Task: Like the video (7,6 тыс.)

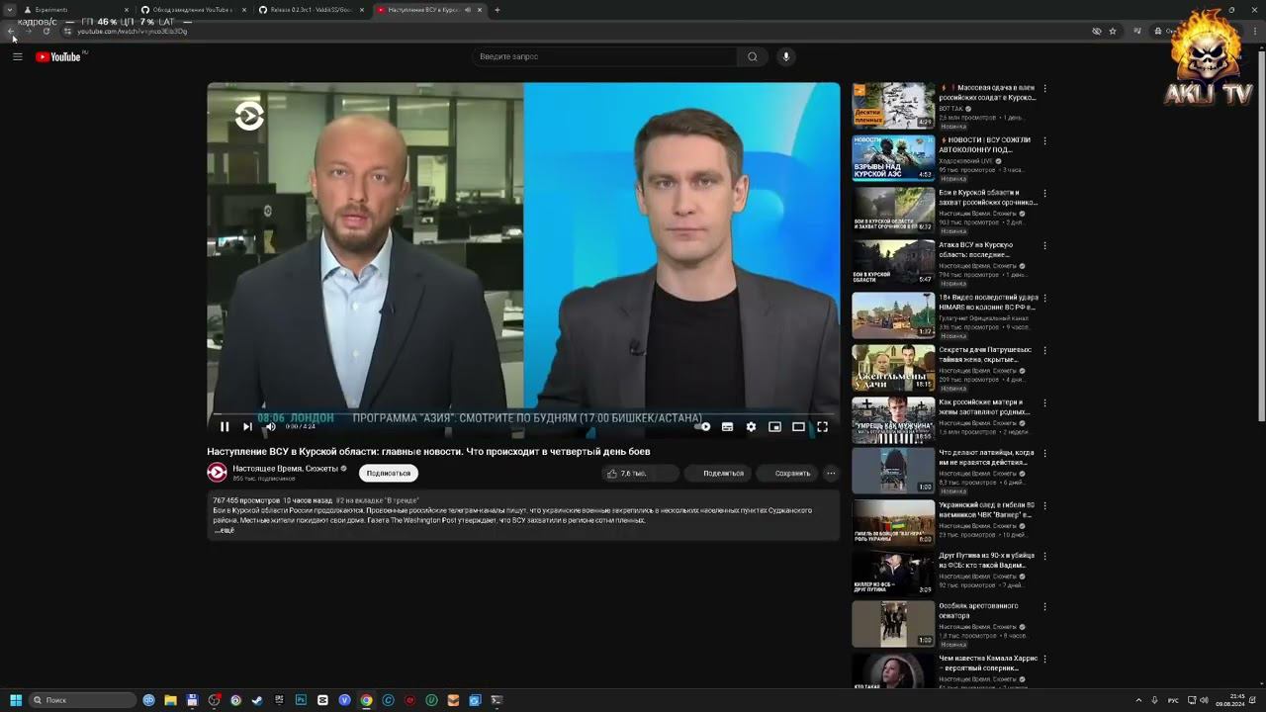Action: (626, 473)
